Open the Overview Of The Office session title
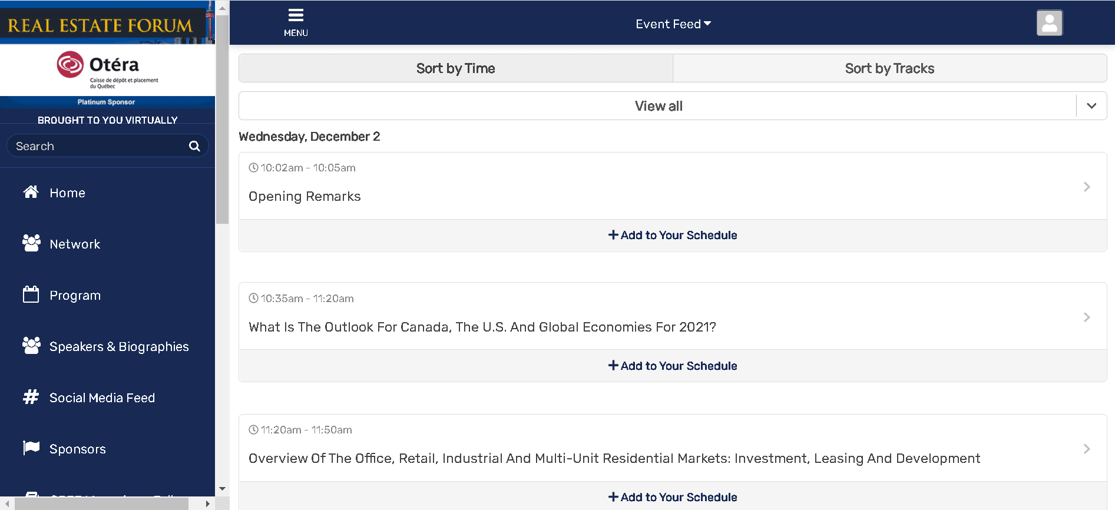The width and height of the screenshot is (1115, 510). [x=614, y=458]
